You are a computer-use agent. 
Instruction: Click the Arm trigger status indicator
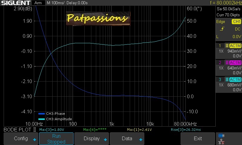point(38,3)
